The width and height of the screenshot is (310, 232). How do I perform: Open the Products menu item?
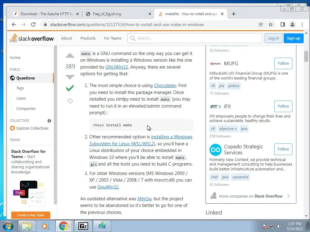pyautogui.click(x=88, y=38)
